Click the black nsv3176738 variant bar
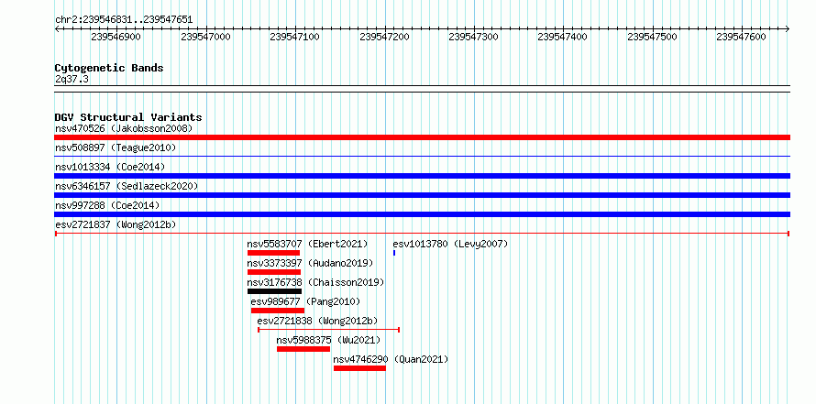Viewport: 816px width, 404px height. pos(274,291)
